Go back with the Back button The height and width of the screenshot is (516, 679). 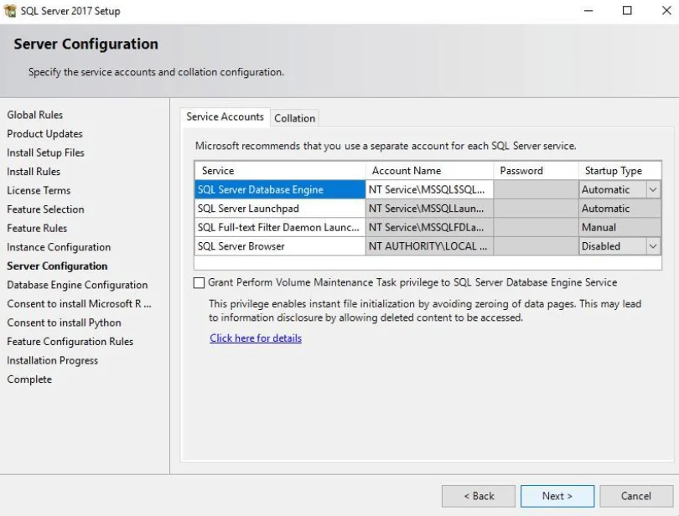(x=479, y=496)
